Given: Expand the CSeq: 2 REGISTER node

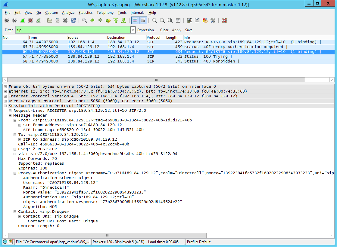Looking at the screenshot, I should [x=15, y=149].
